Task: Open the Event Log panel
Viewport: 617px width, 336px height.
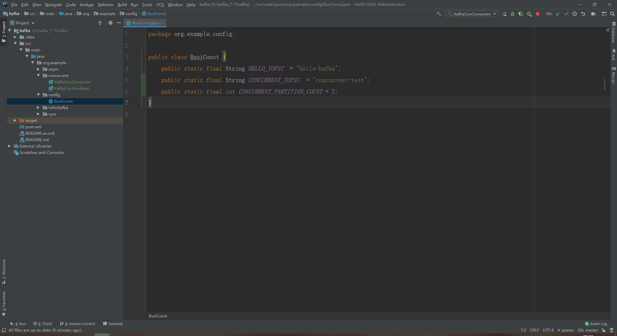Action: pos(596,324)
